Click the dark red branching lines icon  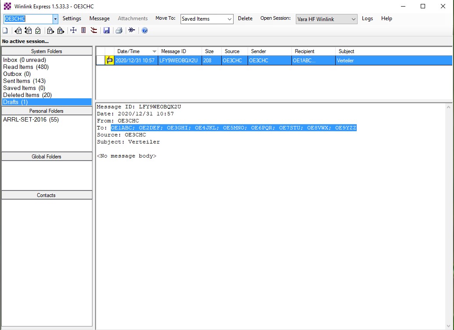(93, 30)
